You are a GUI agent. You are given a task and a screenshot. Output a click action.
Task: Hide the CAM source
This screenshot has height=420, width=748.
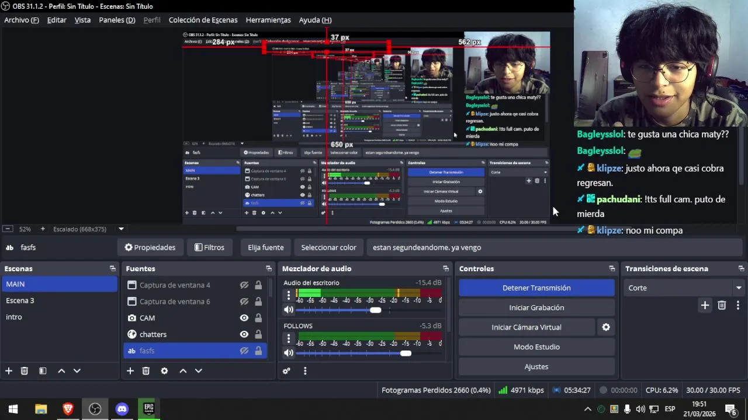[x=244, y=318]
